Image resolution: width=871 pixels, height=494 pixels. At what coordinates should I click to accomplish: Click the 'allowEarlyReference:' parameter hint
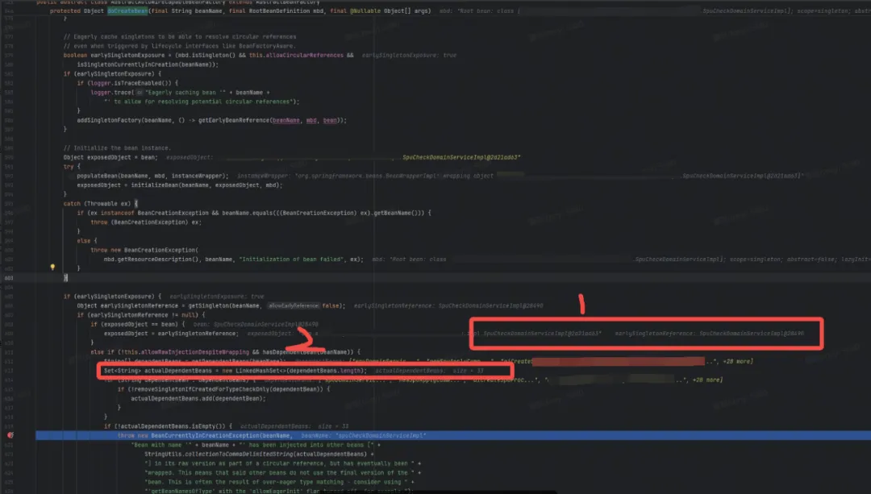point(294,306)
